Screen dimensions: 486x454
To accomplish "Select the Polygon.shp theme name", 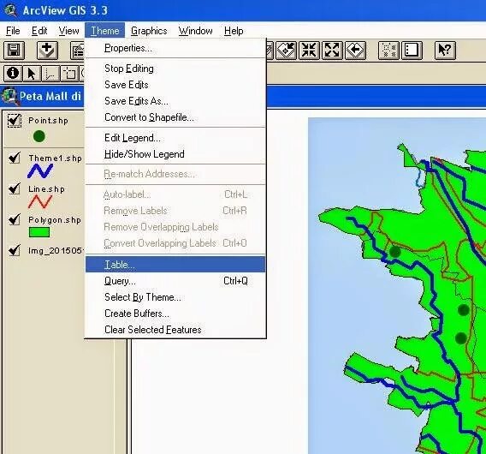I will point(55,219).
